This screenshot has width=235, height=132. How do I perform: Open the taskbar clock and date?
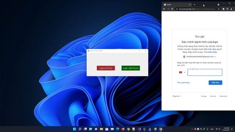click(x=226, y=129)
